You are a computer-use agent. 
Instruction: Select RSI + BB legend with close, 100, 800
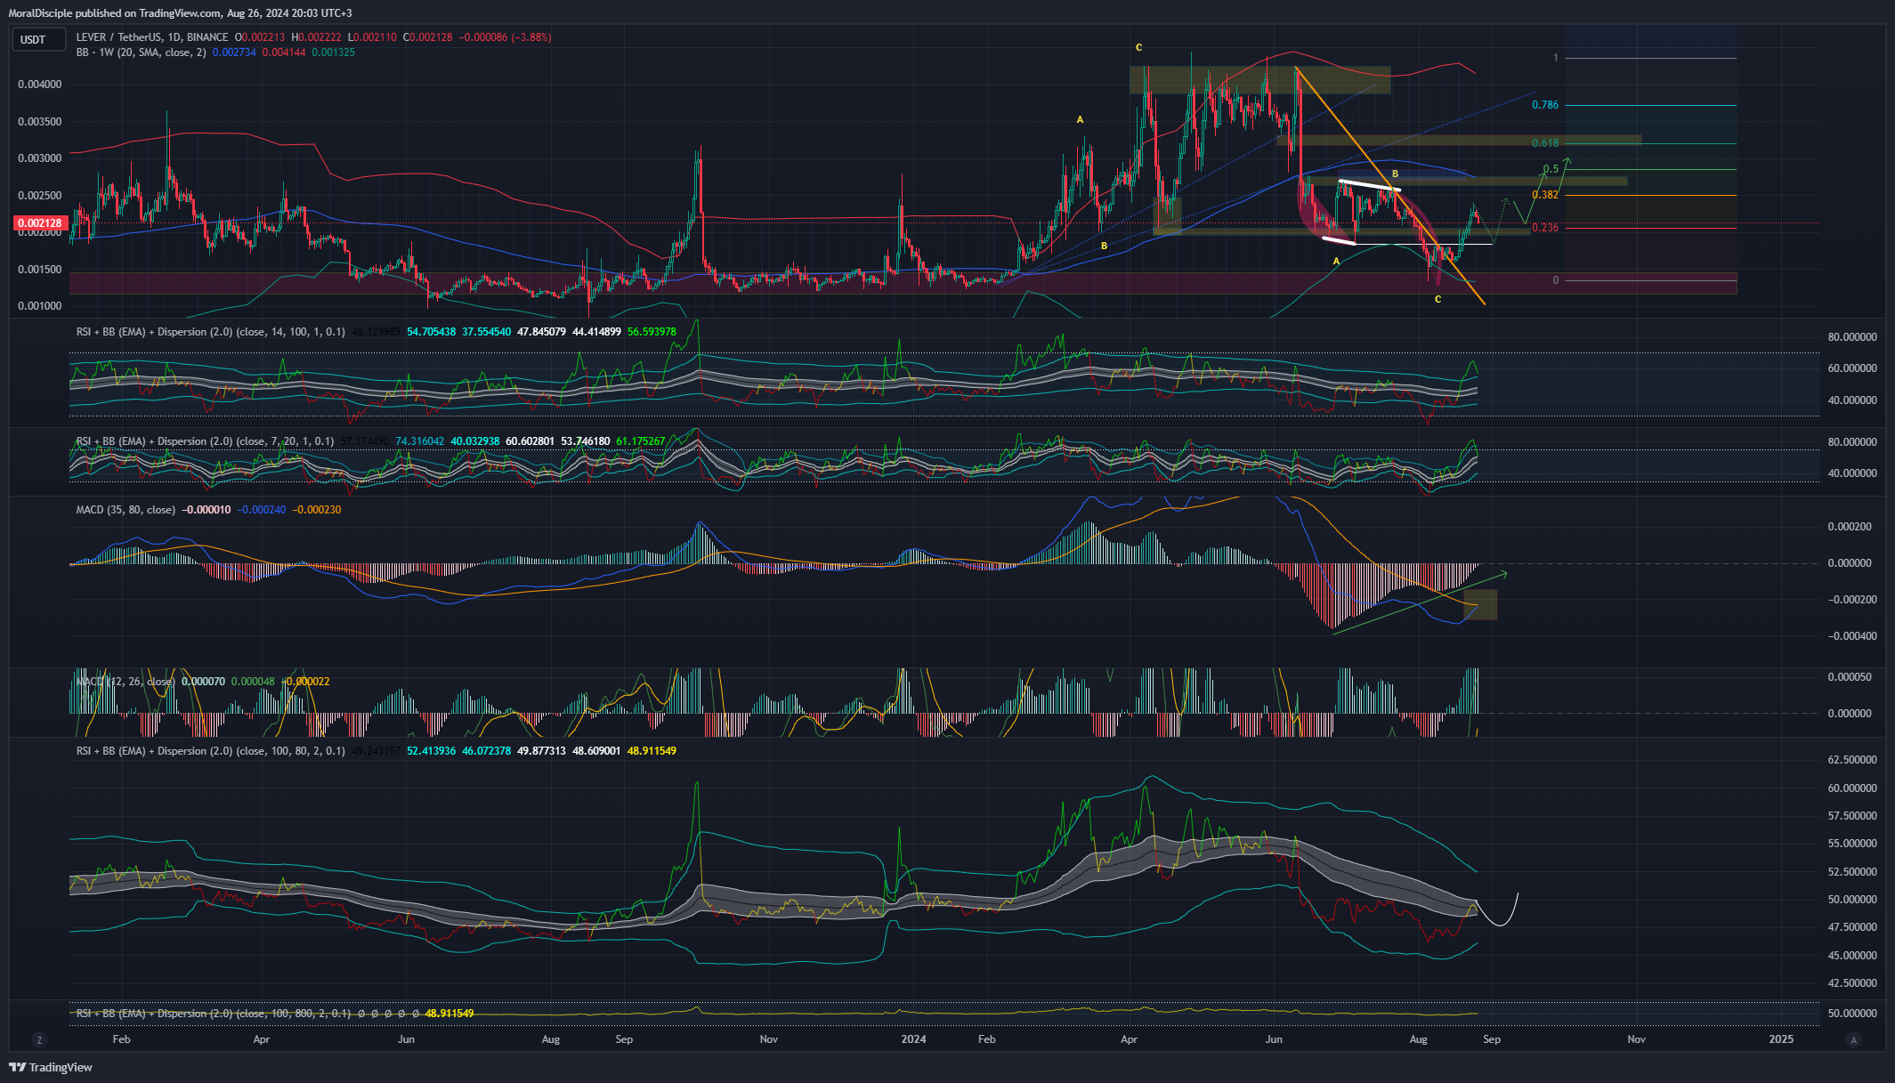pos(214,1014)
